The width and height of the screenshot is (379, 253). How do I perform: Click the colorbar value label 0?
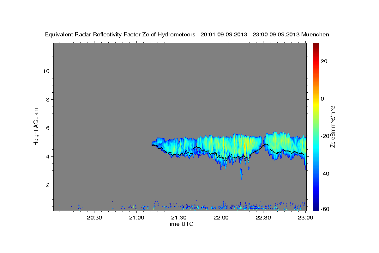pos(322,99)
